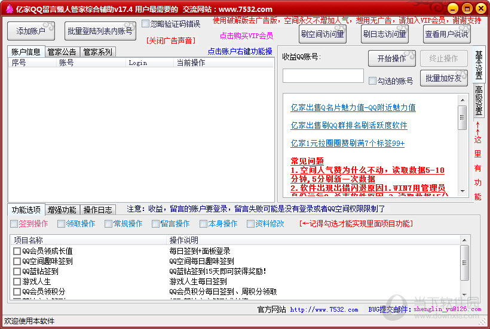Check QQ会员领积分 item

point(17,291)
